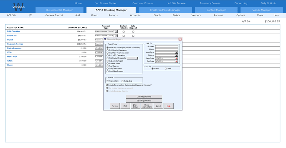286x148 pixels.
Task: Open Daily Outlook
Action: click(x=268, y=3)
